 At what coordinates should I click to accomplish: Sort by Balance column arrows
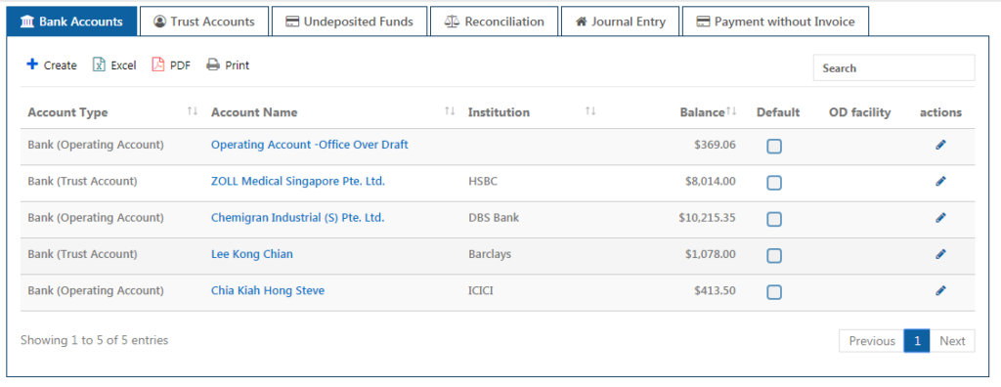(731, 111)
